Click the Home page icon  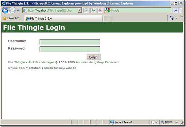pyautogui.click(x=171, y=18)
